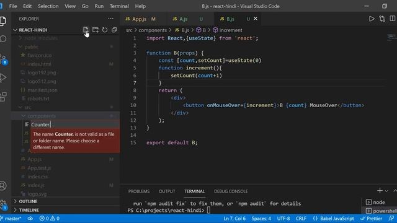Open the Extensions view

coord(3,97)
